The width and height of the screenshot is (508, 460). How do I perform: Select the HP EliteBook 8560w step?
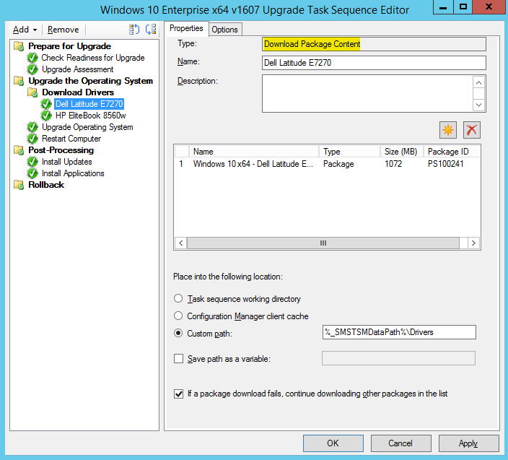tap(91, 116)
